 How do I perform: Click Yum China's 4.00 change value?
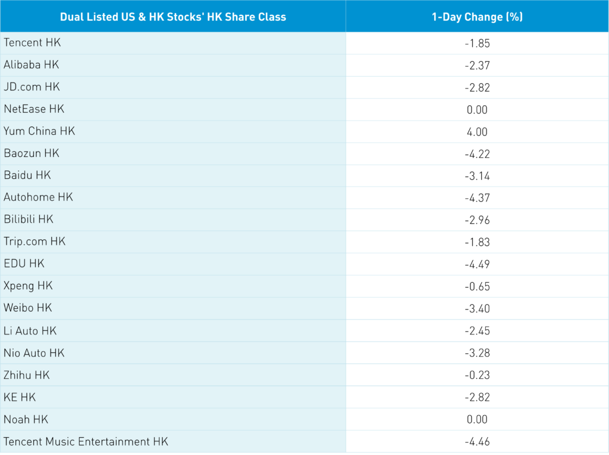tap(477, 132)
